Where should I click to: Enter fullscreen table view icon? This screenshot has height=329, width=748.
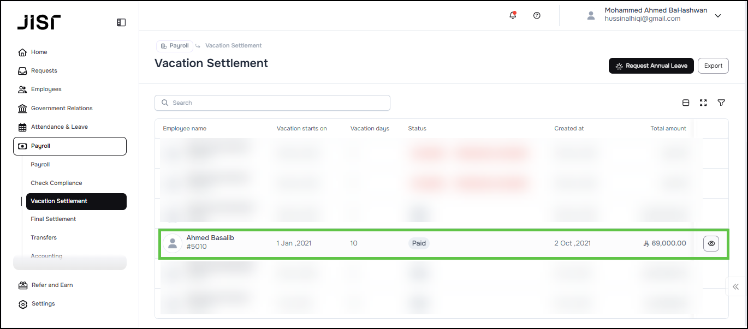point(703,103)
